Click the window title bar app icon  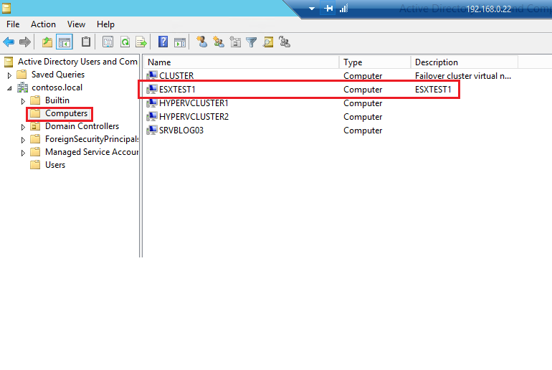point(6,8)
